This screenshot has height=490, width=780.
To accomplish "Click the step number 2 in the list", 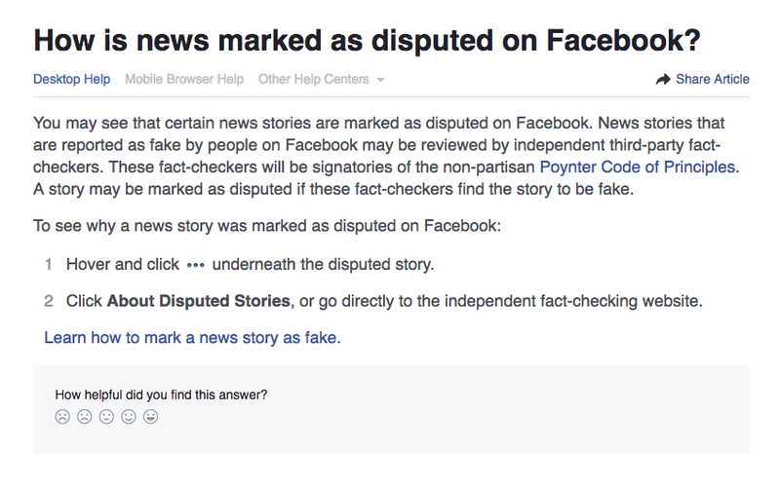I will pyautogui.click(x=48, y=301).
